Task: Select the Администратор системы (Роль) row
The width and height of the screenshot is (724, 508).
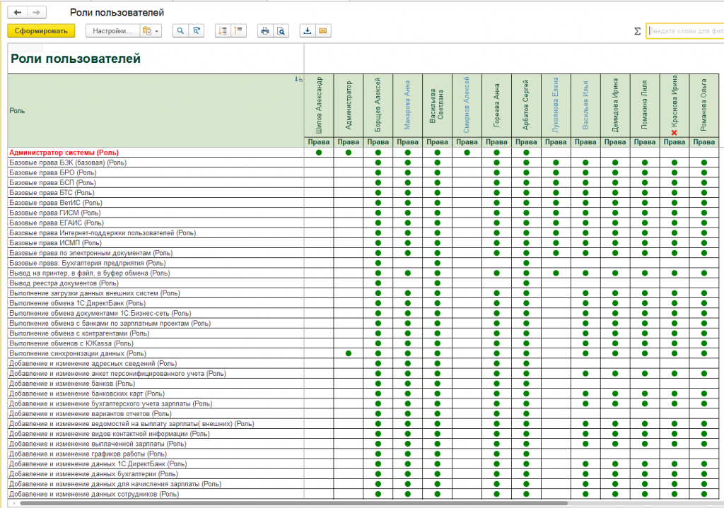Action: coord(64,152)
